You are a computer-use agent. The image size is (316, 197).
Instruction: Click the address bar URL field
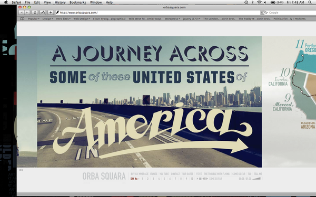coord(158,13)
